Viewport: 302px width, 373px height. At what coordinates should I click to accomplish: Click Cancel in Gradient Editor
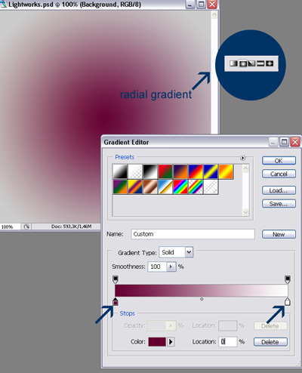coord(279,174)
